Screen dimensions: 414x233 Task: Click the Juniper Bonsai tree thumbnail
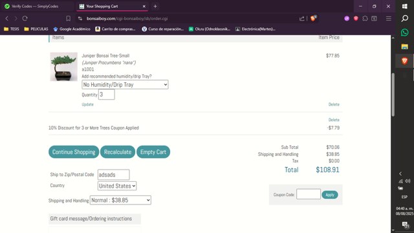pyautogui.click(x=63, y=67)
